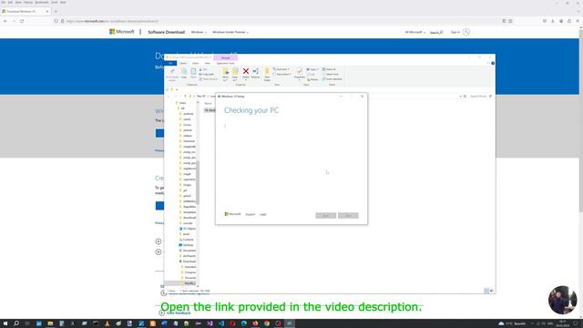Viewport: 583px width, 328px height.
Task: Open the Windows dropdown in site navigation
Action: click(x=199, y=33)
